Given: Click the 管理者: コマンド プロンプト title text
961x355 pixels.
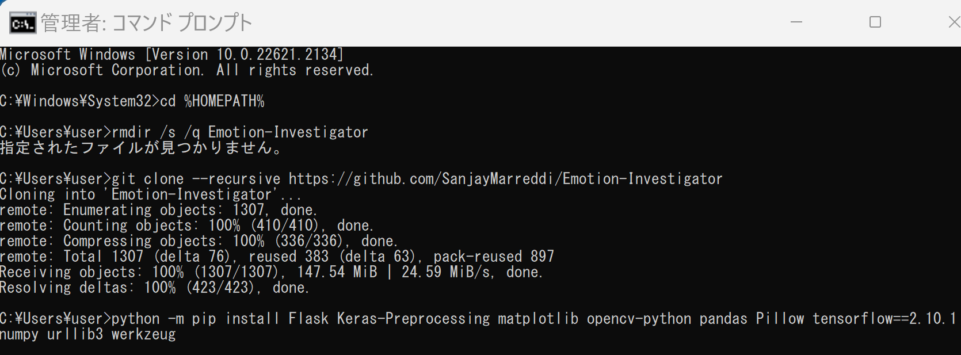Looking at the screenshot, I should 147,23.
